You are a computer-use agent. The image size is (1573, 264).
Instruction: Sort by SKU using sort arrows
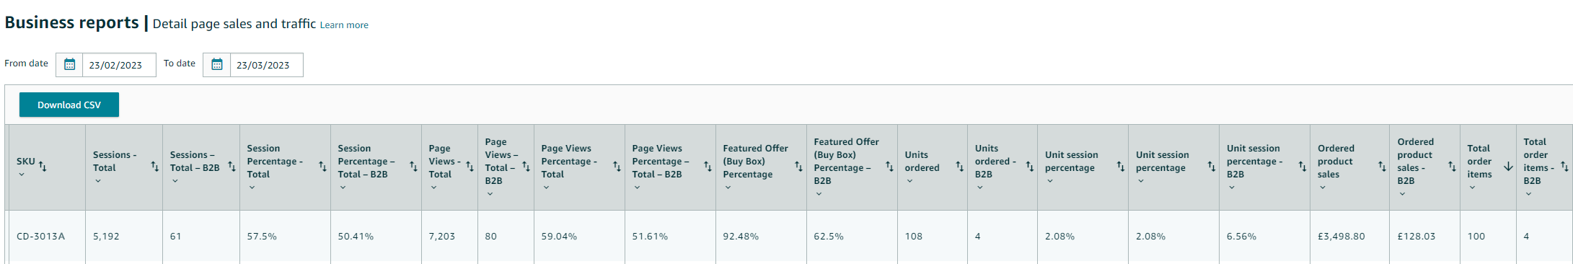coord(43,167)
